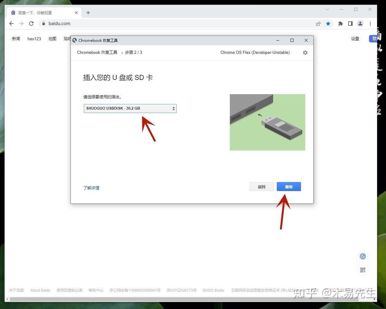
Task: Open the 地图 link on Baidu
Action: [52, 39]
